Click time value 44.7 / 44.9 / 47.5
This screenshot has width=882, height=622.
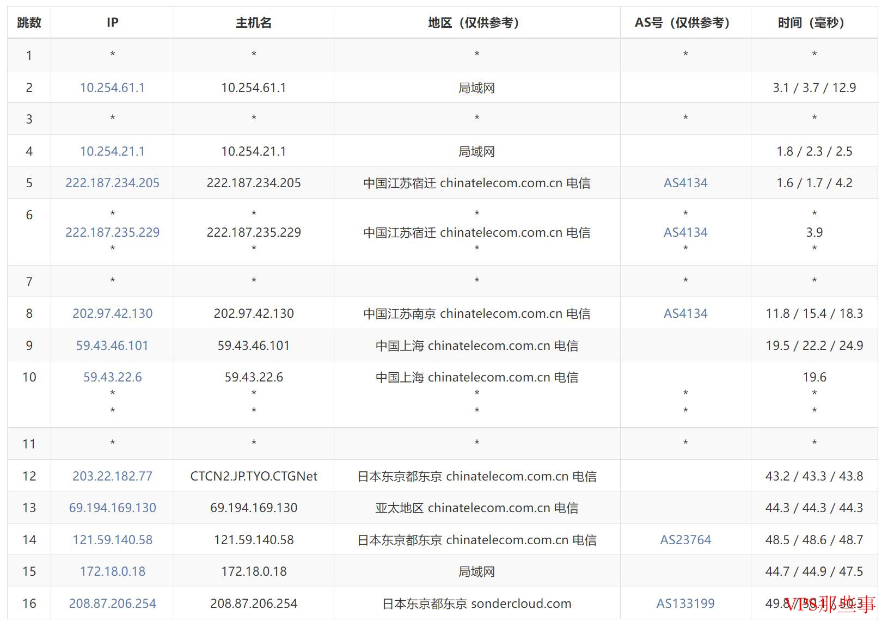[814, 571]
